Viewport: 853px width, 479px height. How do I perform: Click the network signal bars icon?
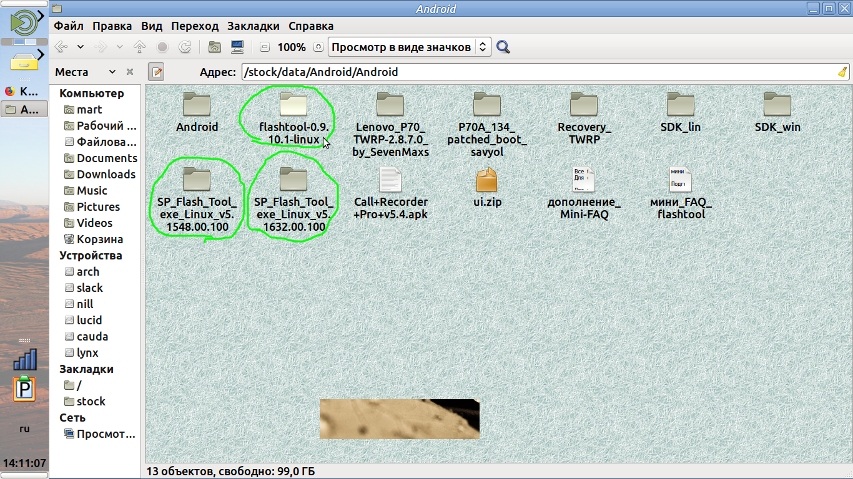coord(25,359)
